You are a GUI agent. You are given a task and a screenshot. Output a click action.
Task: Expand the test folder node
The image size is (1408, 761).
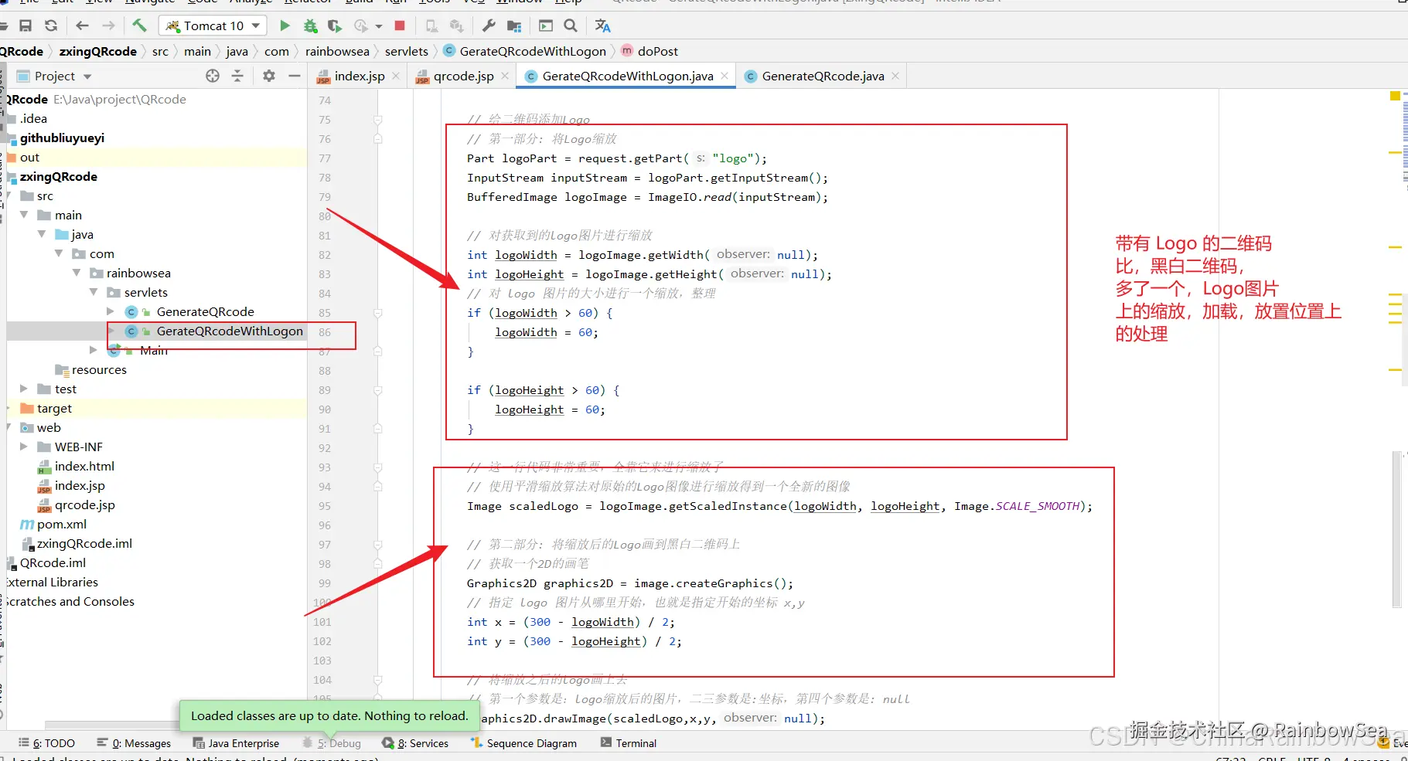coord(24,389)
